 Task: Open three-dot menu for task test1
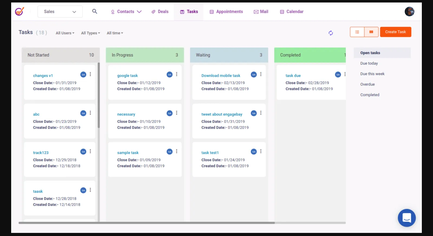(261, 151)
